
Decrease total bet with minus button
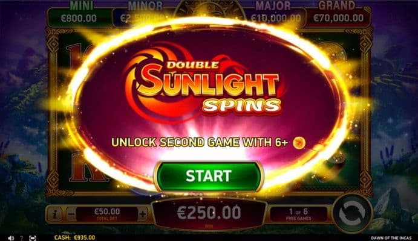[71, 214]
